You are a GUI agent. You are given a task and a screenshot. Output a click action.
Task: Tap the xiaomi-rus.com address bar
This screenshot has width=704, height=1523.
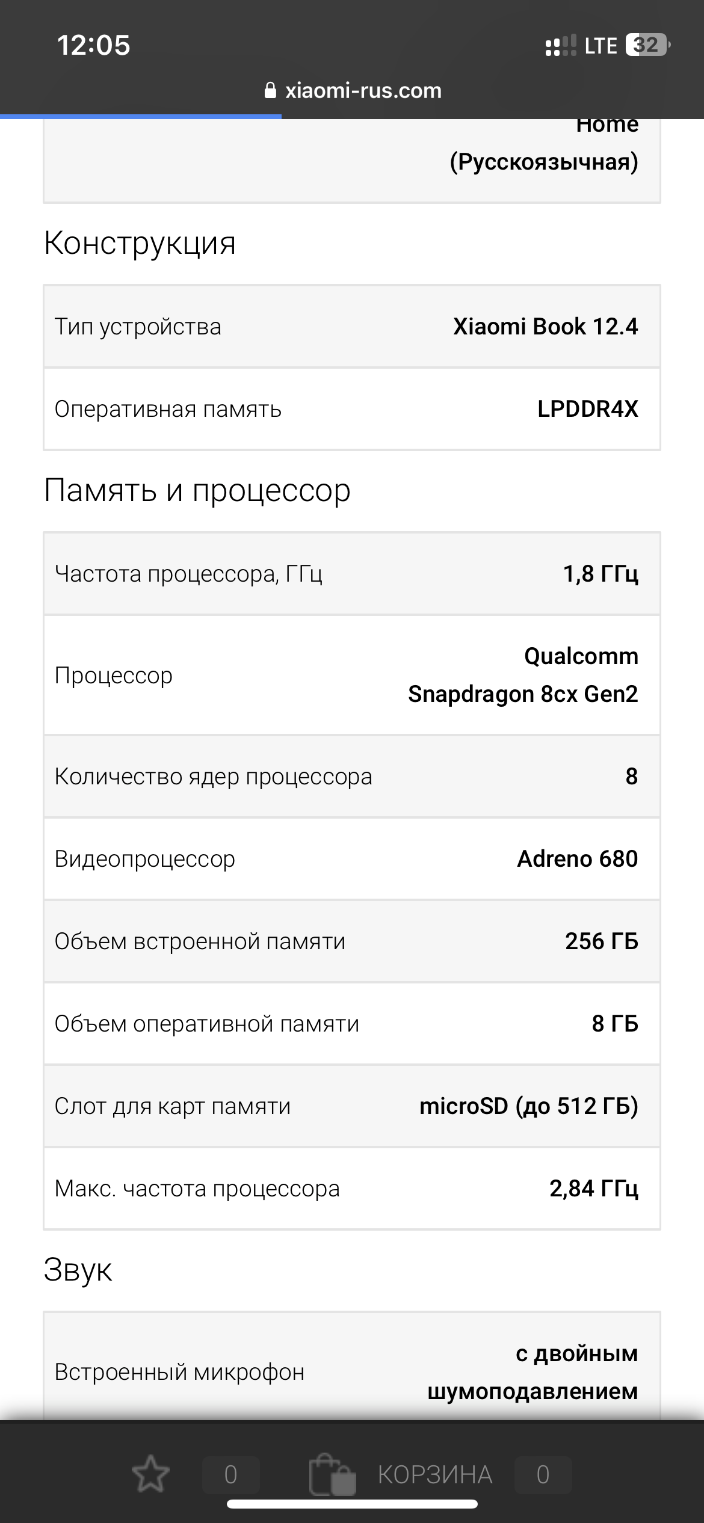point(363,91)
